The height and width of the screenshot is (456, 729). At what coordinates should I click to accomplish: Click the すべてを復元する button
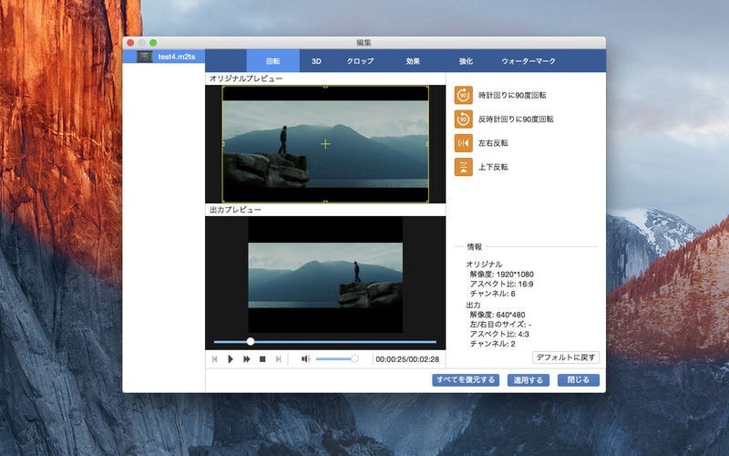pyautogui.click(x=466, y=380)
